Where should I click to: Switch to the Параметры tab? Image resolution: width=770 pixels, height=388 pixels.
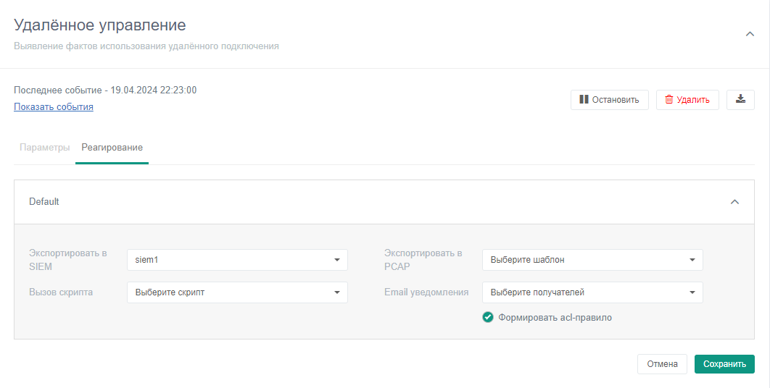[x=45, y=148]
